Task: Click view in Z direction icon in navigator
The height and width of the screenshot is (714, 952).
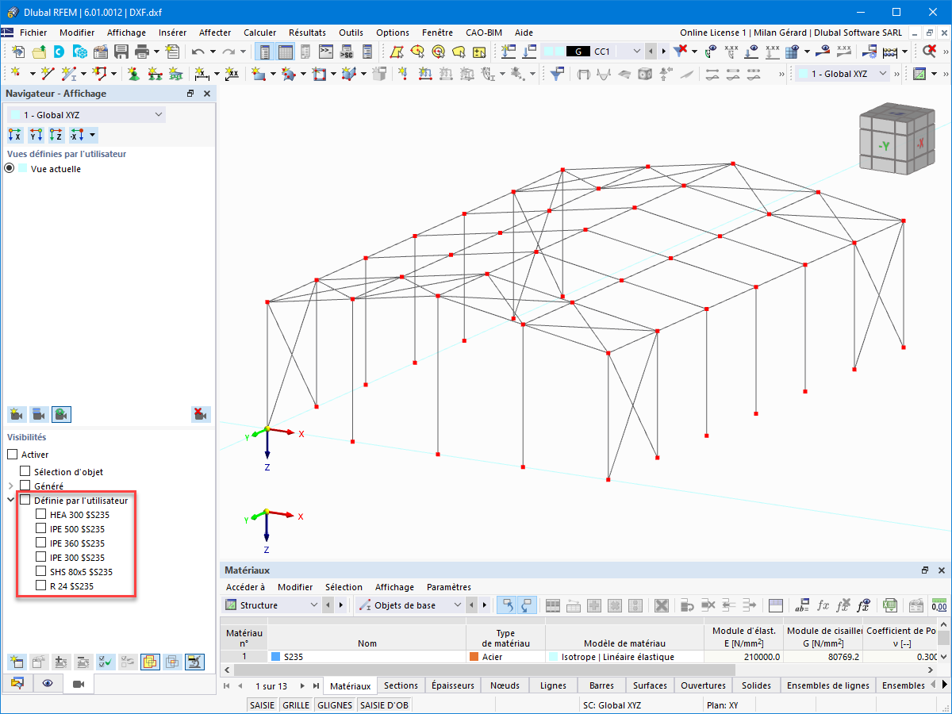Action: (56, 135)
